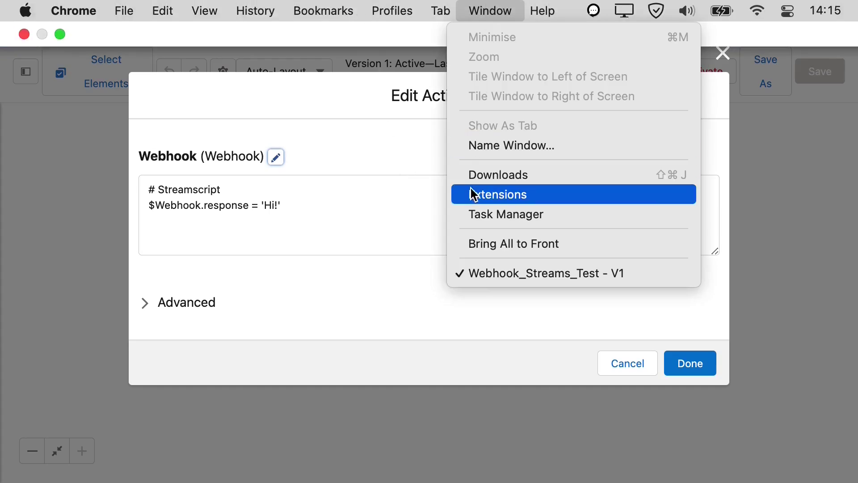
Task: Click the zoom out minus button
Action: [x=32, y=451]
